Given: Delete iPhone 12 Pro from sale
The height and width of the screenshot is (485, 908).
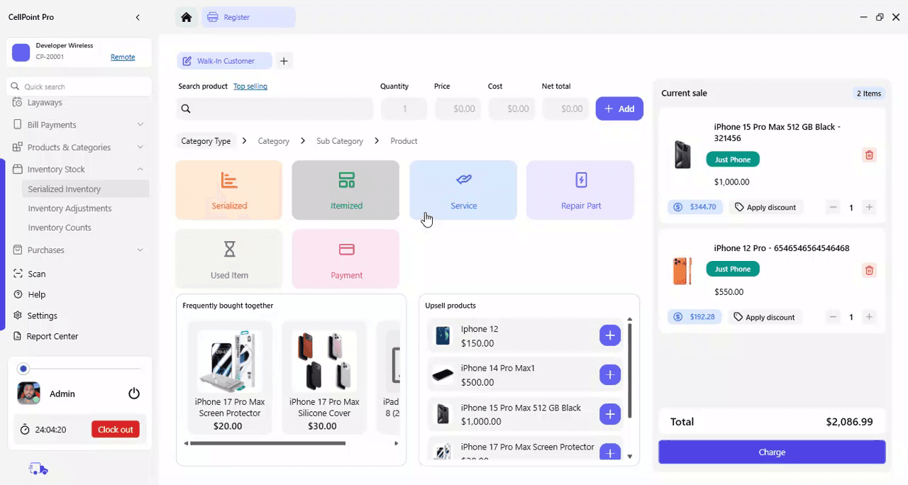Looking at the screenshot, I should pyautogui.click(x=869, y=270).
